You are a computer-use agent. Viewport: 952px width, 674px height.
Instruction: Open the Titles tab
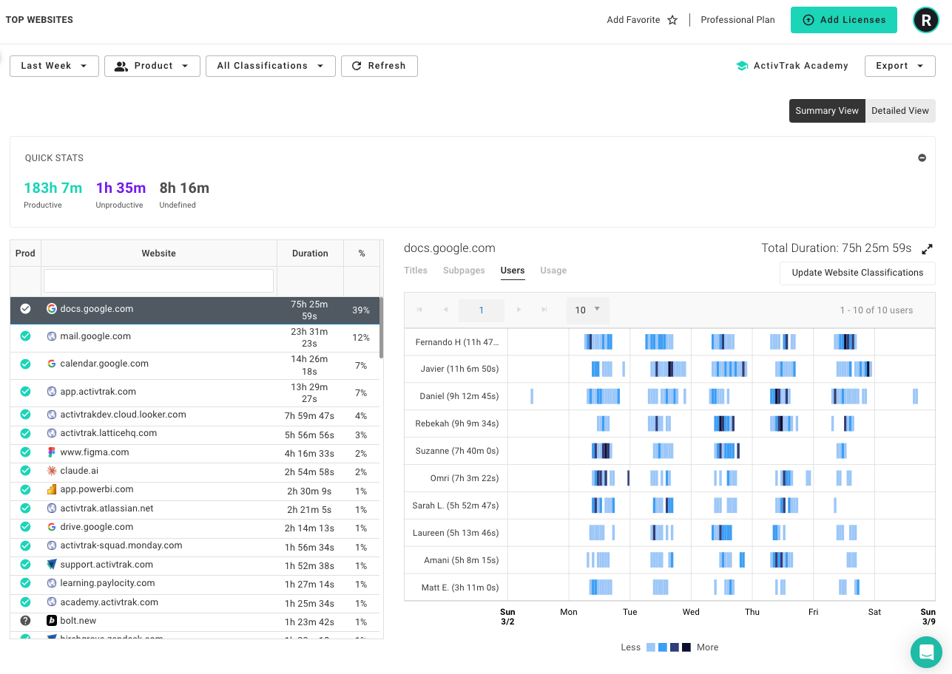pyautogui.click(x=416, y=270)
